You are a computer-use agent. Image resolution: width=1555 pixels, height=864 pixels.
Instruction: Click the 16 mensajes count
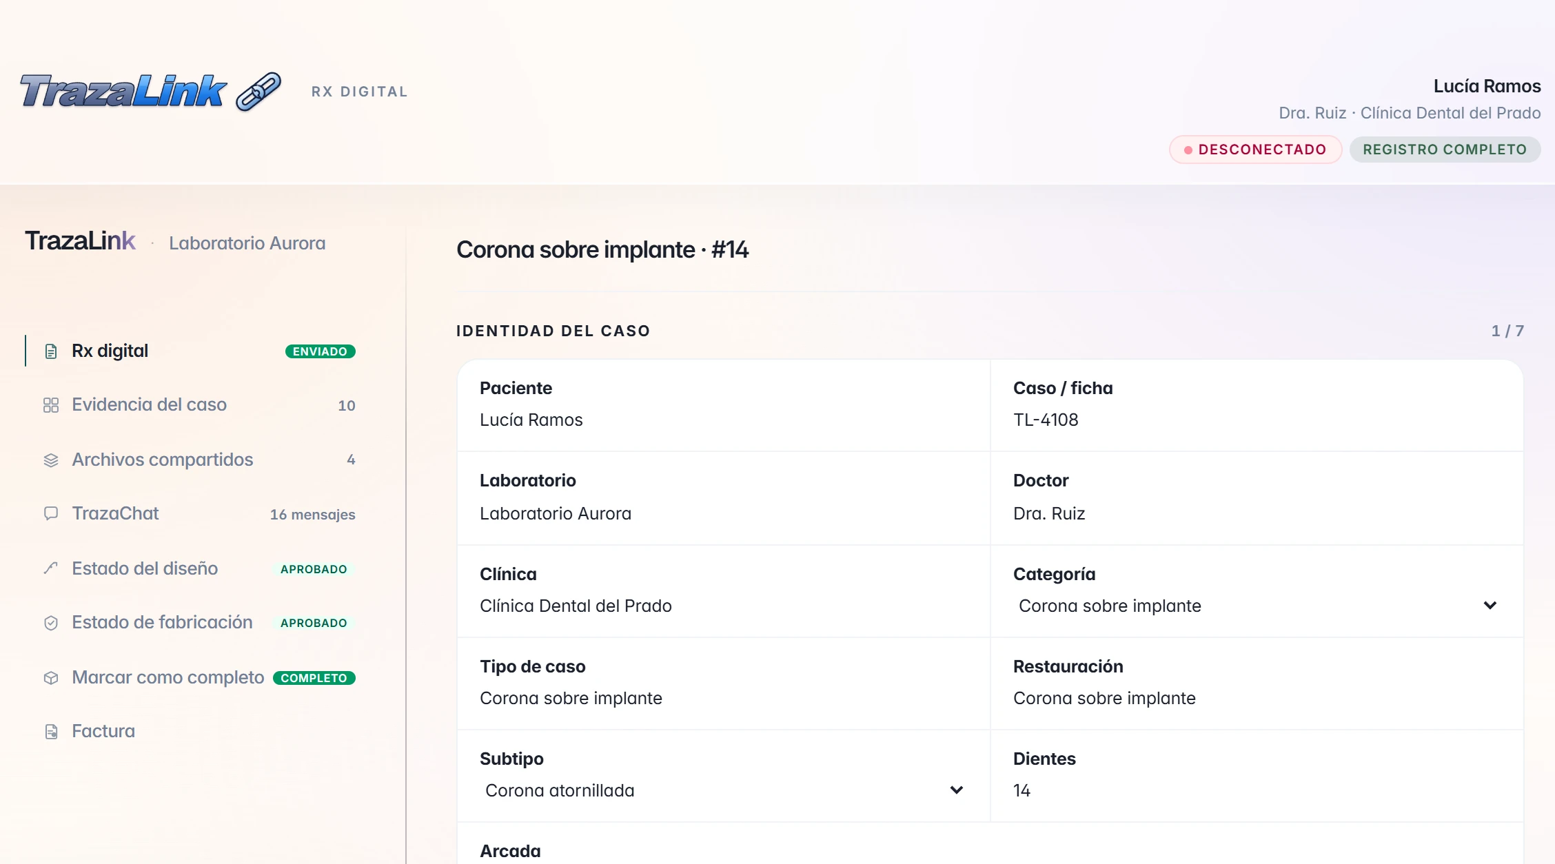coord(312,515)
